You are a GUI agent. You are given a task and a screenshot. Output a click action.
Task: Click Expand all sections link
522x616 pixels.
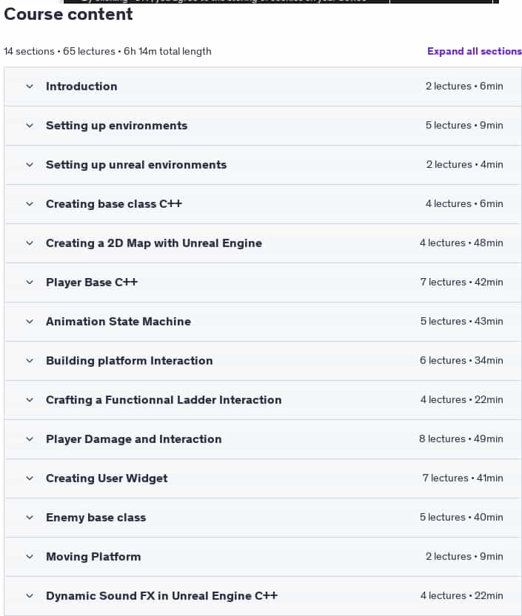pyautogui.click(x=475, y=52)
